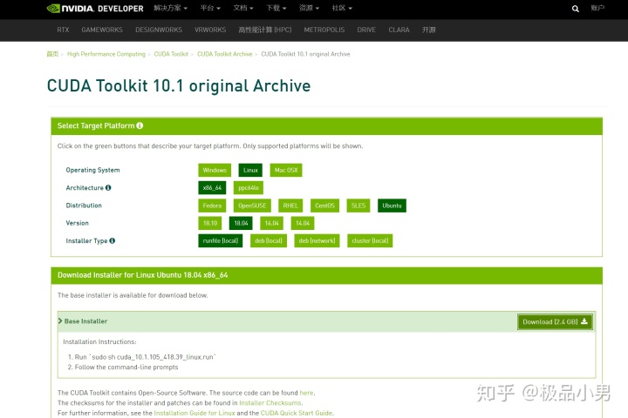The image size is (628, 418).
Task: Click the info icon next to Installer Type
Action: click(x=113, y=240)
